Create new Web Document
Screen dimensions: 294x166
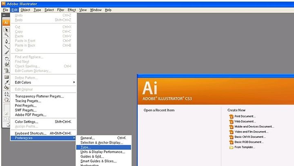pyautogui.click(x=245, y=121)
